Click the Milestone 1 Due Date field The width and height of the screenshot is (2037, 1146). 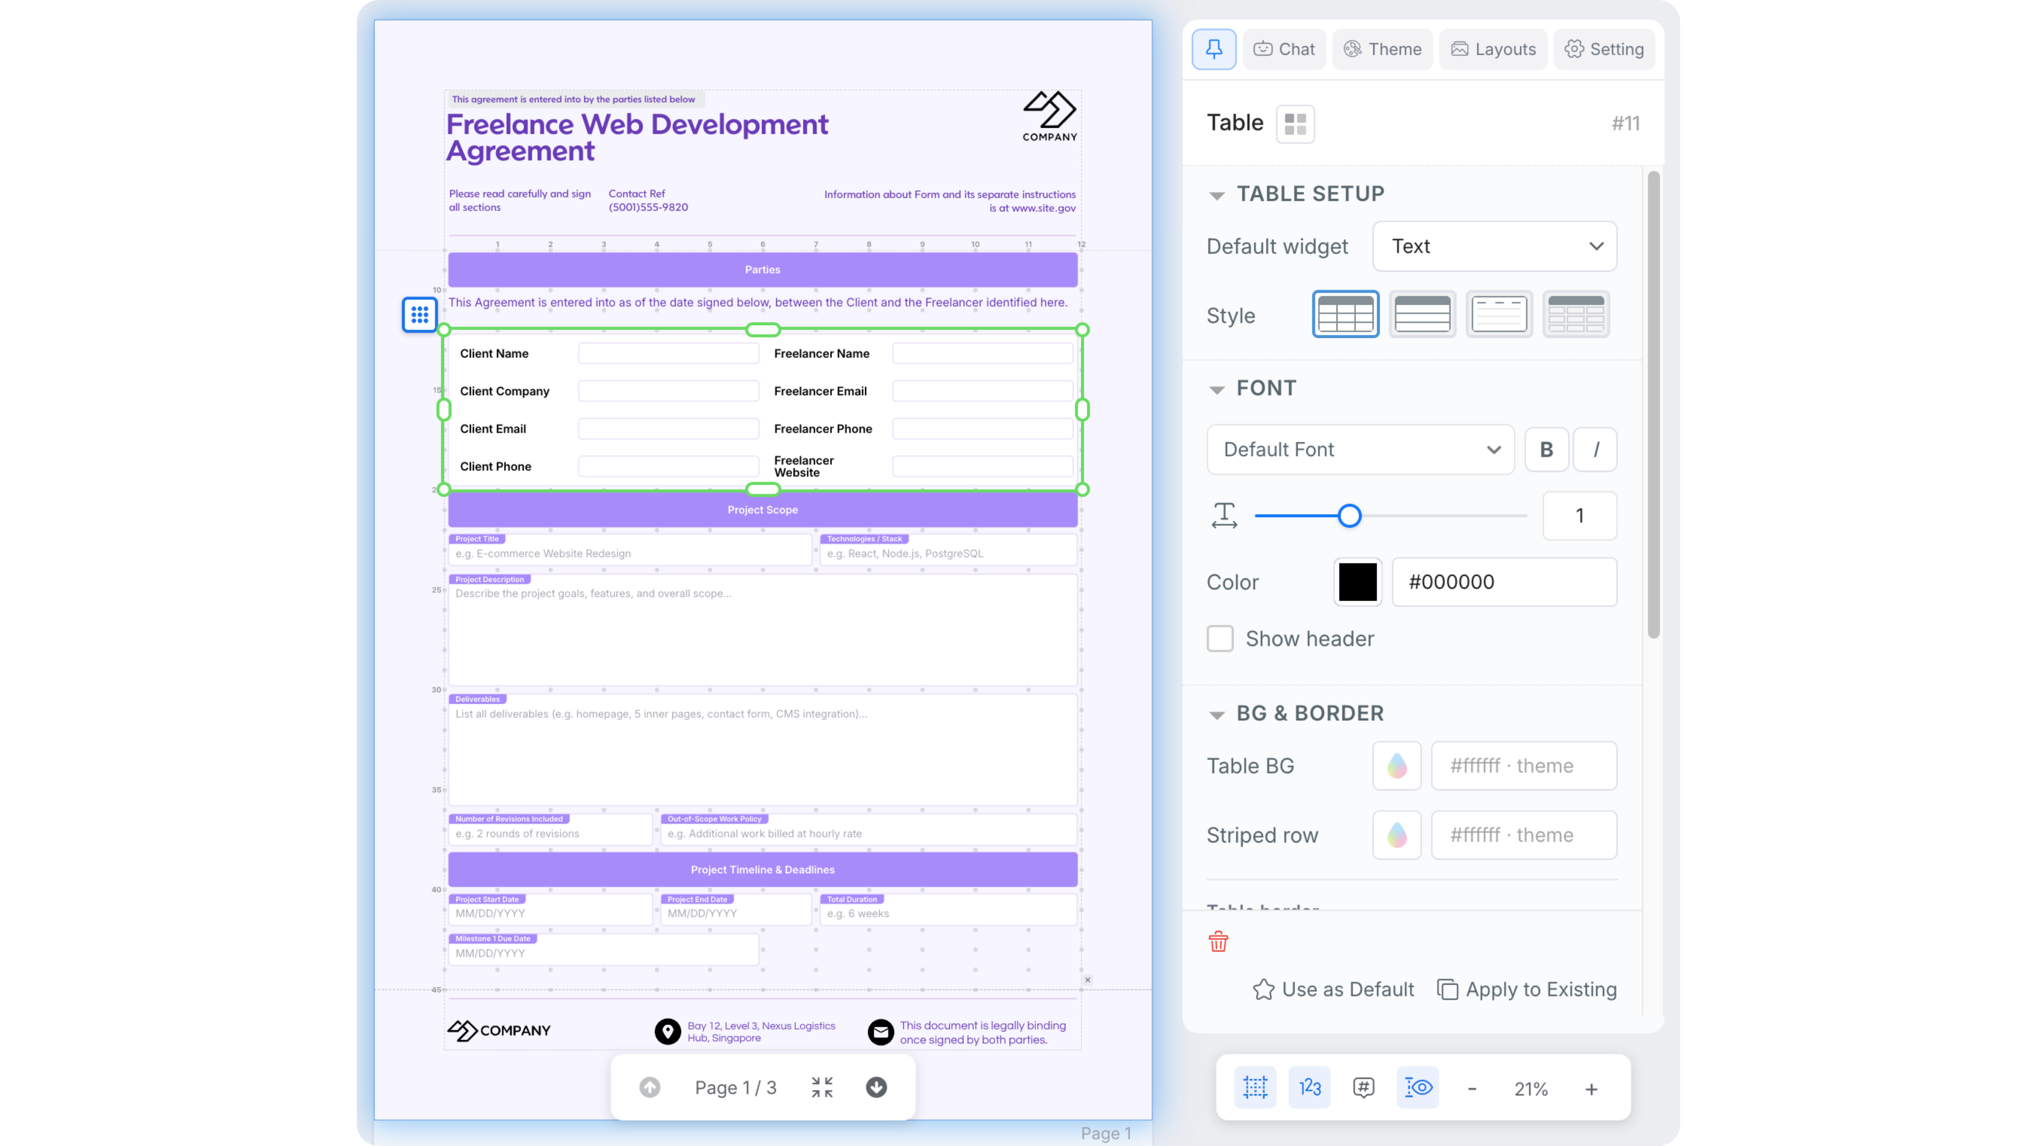pyautogui.click(x=603, y=950)
